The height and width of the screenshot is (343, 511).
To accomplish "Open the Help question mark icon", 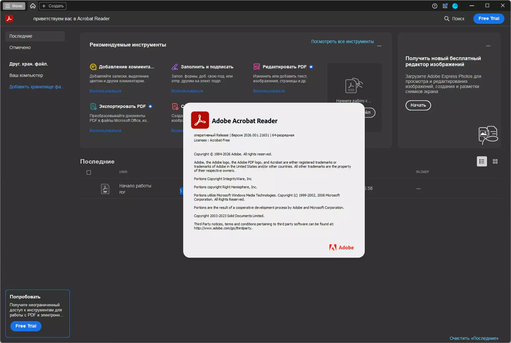I will coord(435,6).
